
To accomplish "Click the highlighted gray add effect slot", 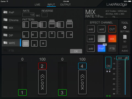I will click(x=101, y=39).
